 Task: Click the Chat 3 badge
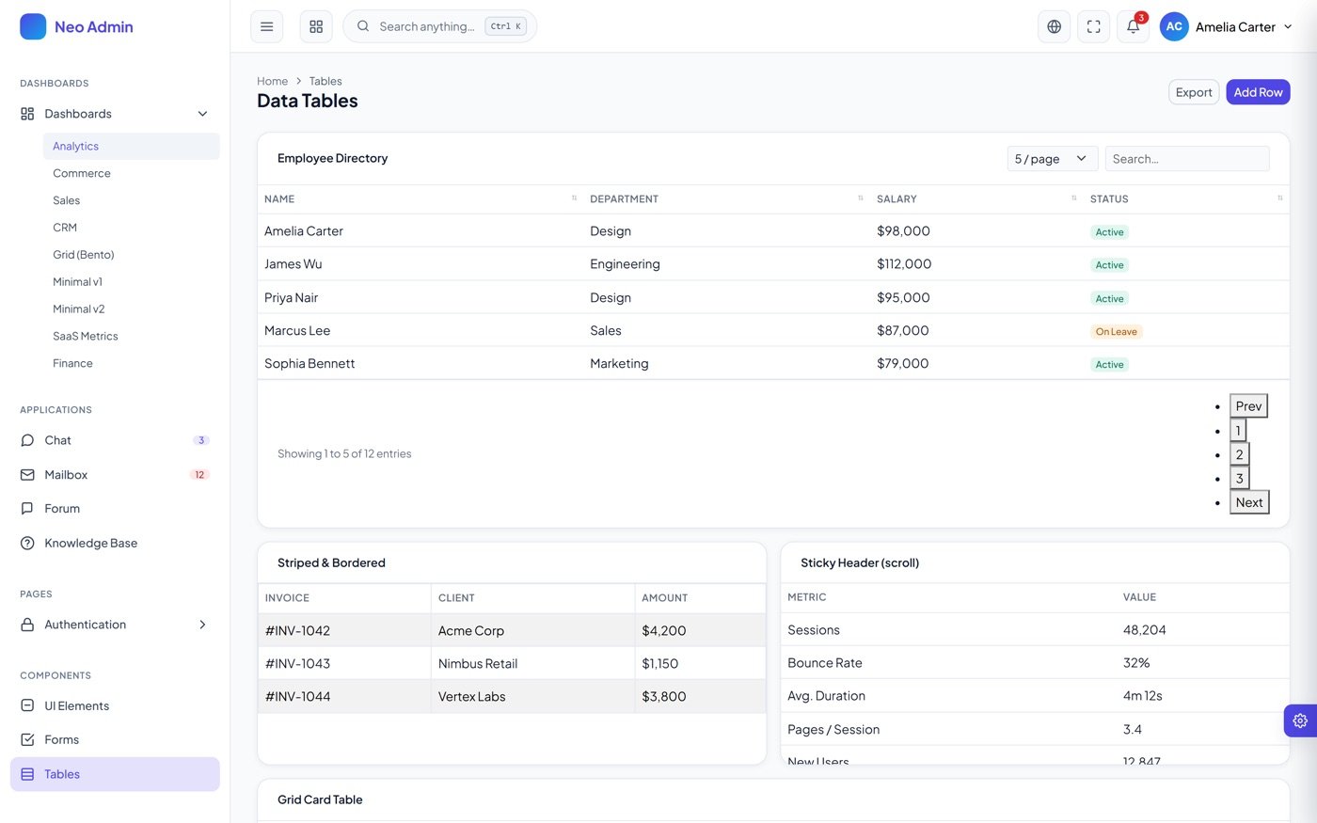pos(200,440)
